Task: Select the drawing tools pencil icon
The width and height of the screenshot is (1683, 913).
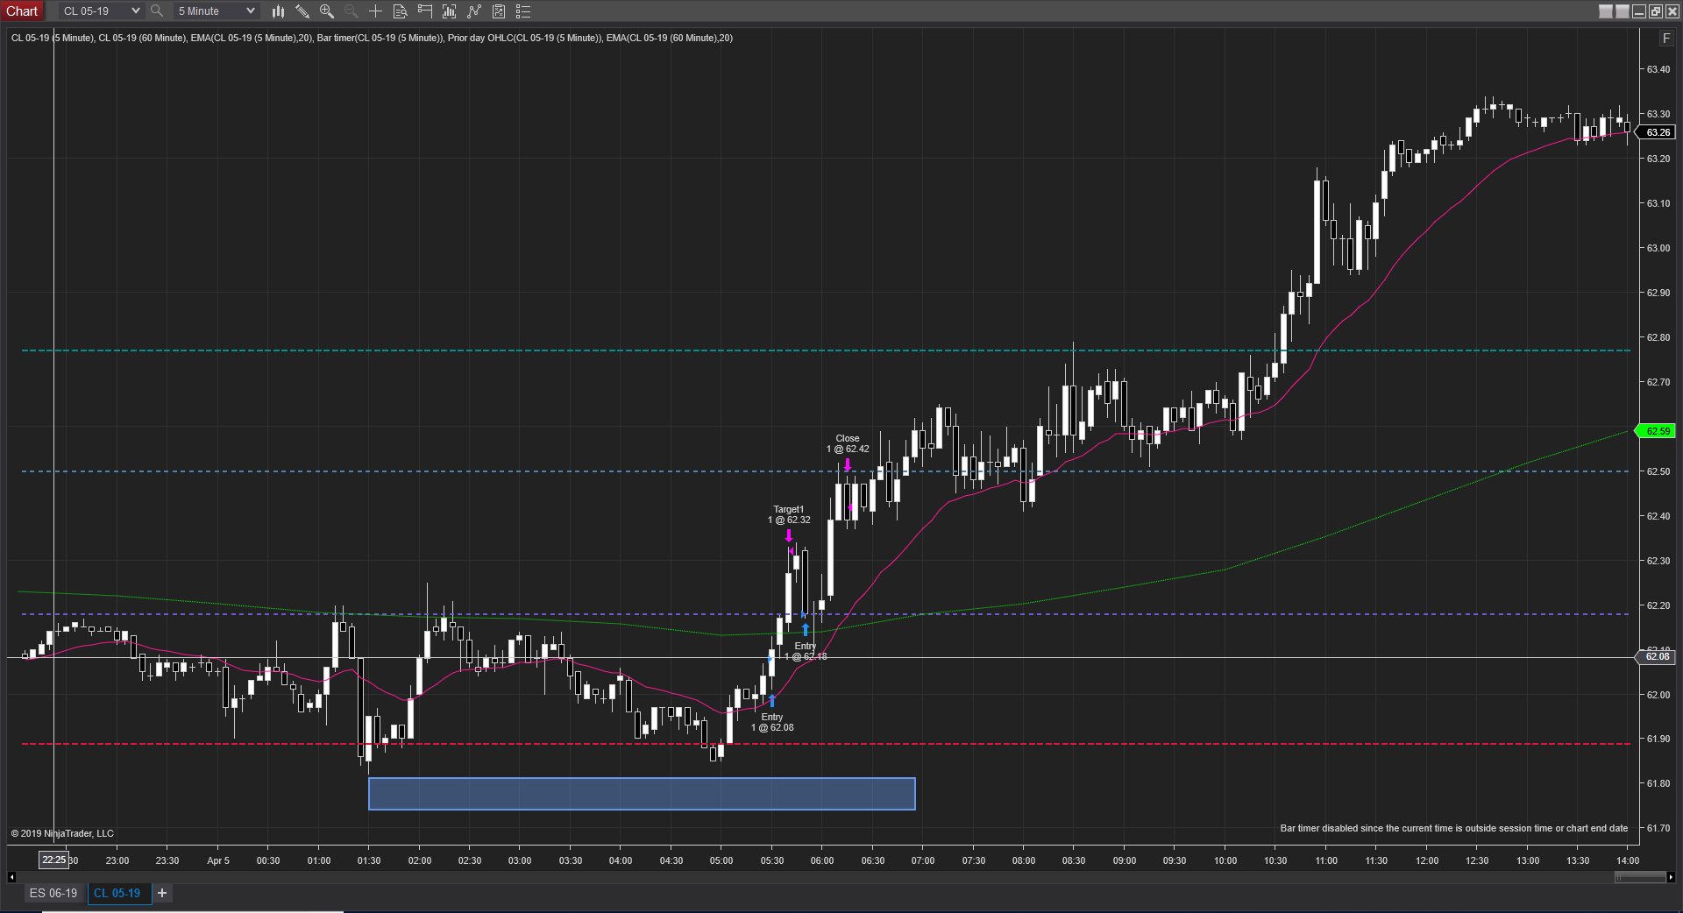Action: 302,11
